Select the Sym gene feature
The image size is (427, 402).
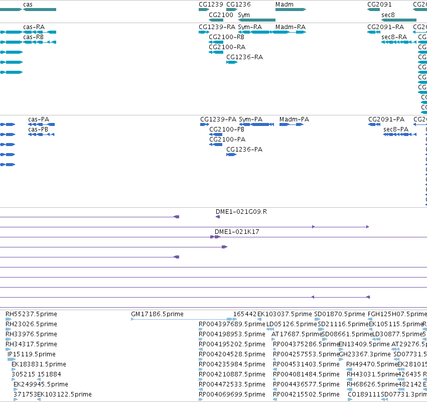[257, 20]
